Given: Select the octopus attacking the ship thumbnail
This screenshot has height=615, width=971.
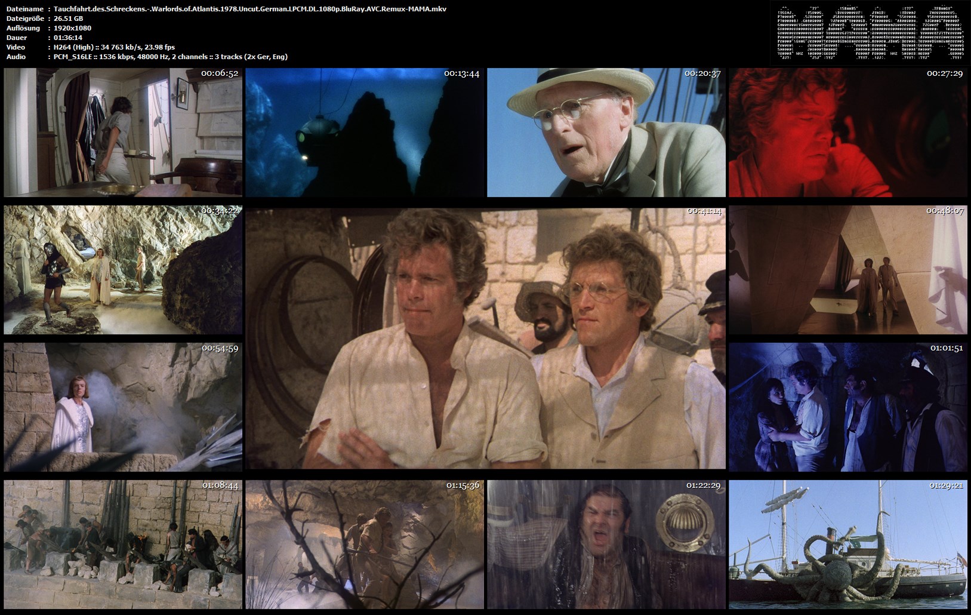Looking at the screenshot, I should coord(848,545).
